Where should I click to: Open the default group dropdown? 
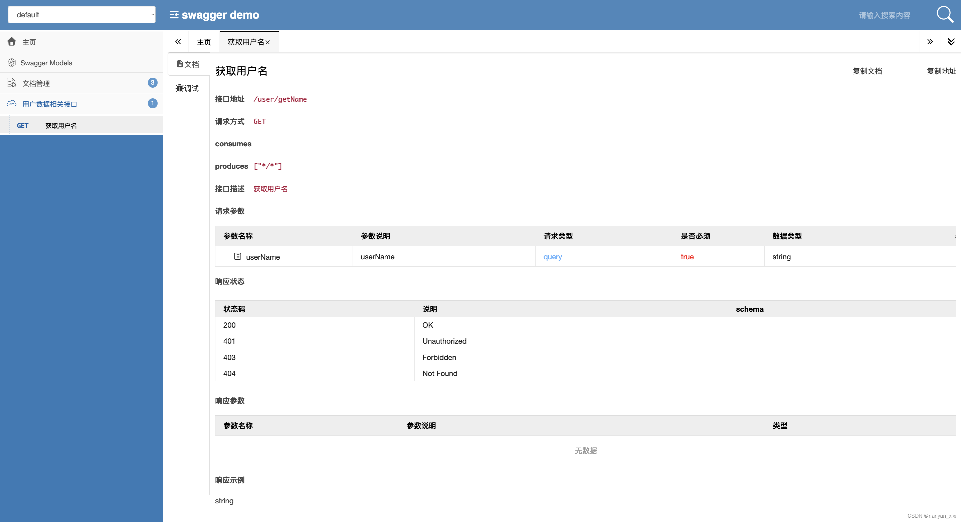point(81,15)
